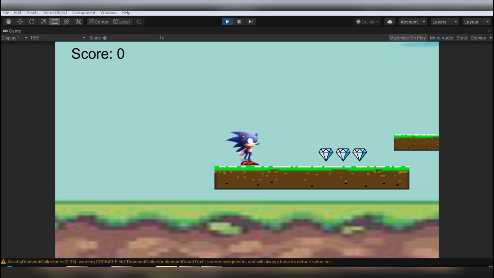Toggle the grid snapping icon
The height and width of the screenshot is (278, 494).
(x=139, y=22)
